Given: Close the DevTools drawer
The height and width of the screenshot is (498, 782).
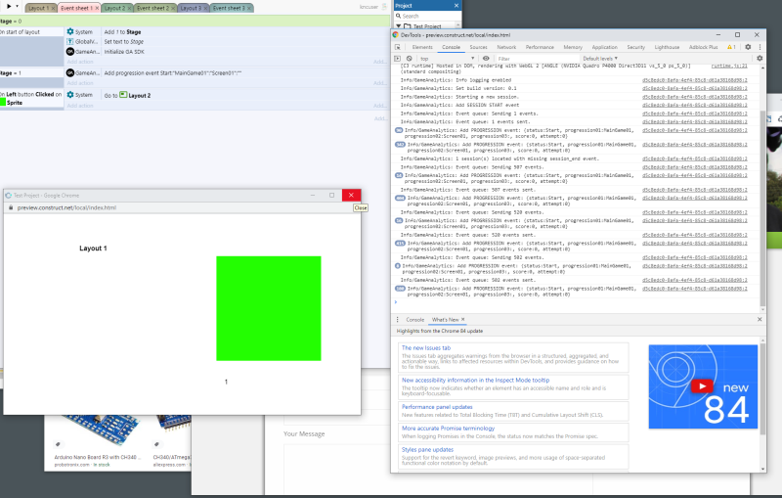Looking at the screenshot, I should tap(760, 319).
